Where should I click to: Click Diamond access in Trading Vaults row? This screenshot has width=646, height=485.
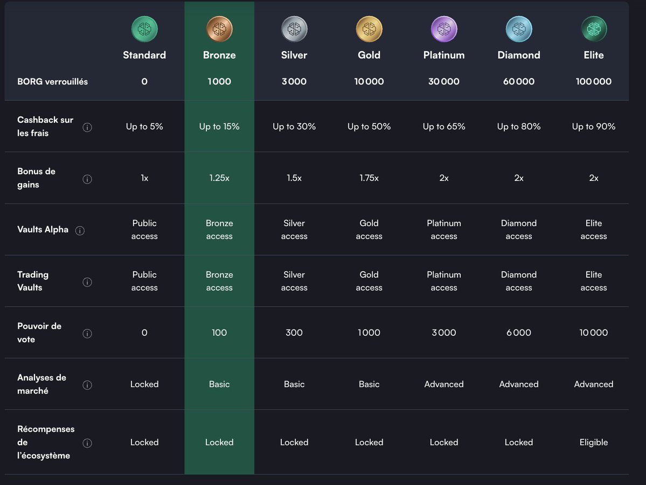[x=519, y=281]
